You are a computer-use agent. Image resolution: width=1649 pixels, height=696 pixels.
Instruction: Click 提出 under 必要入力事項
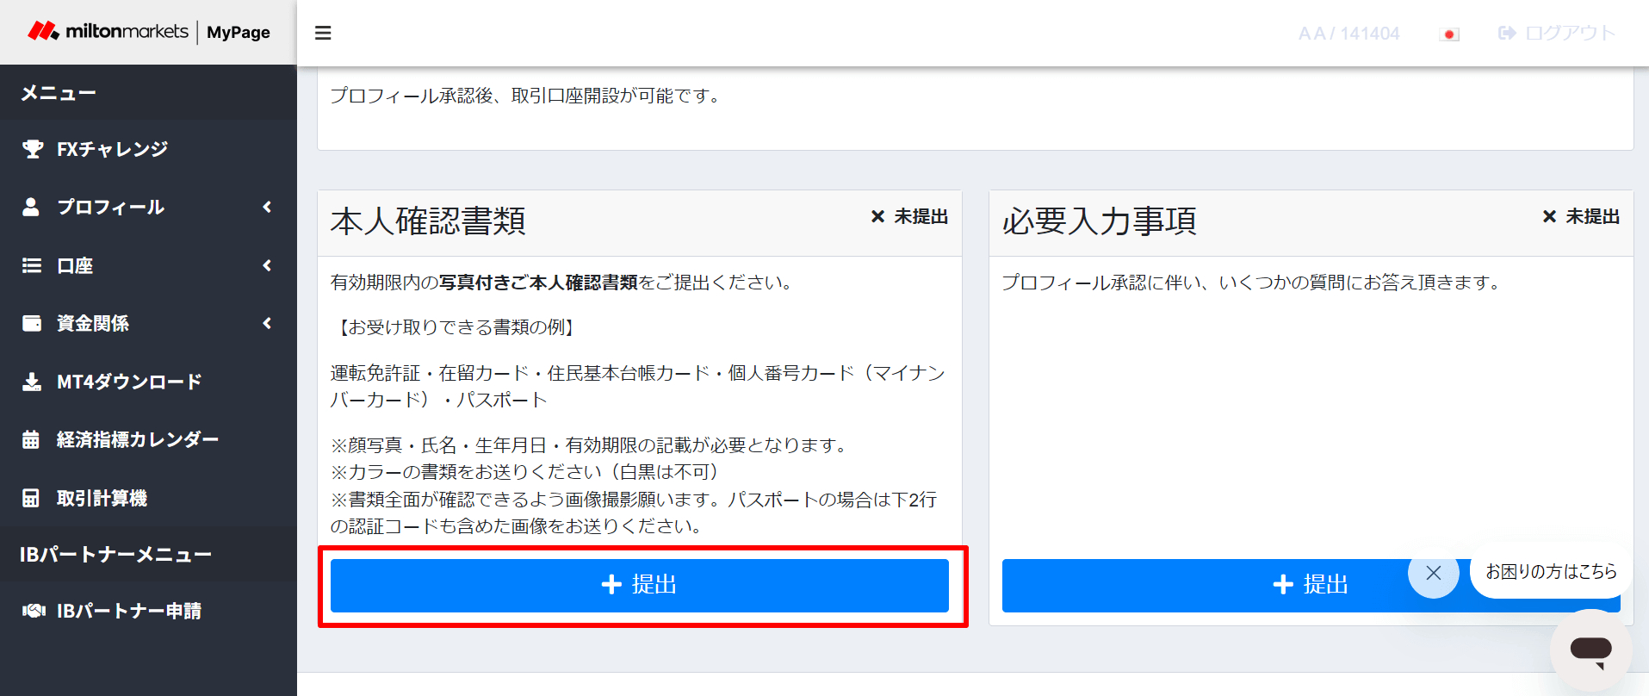click(x=1206, y=585)
